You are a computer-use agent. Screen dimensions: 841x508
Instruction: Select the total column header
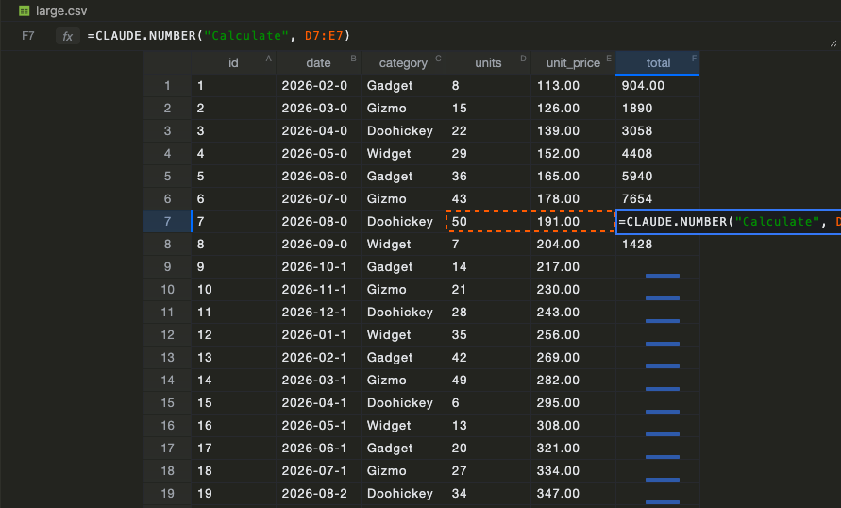(658, 62)
